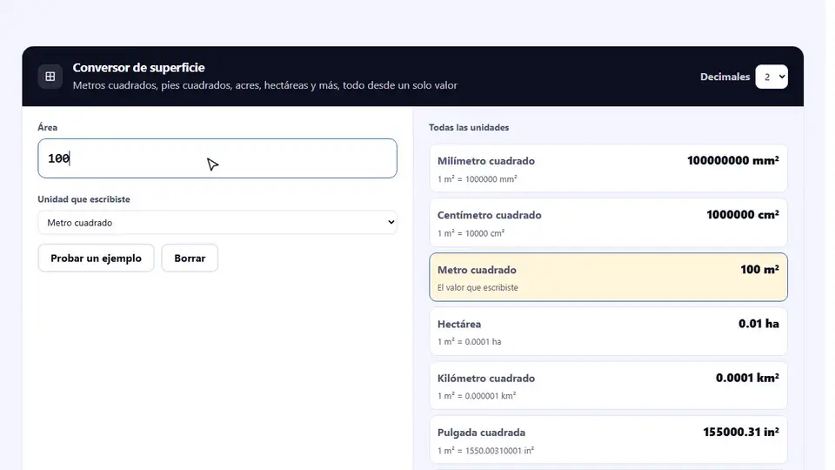The width and height of the screenshot is (835, 470).
Task: Open the Decimales dropdown
Action: pos(772,77)
